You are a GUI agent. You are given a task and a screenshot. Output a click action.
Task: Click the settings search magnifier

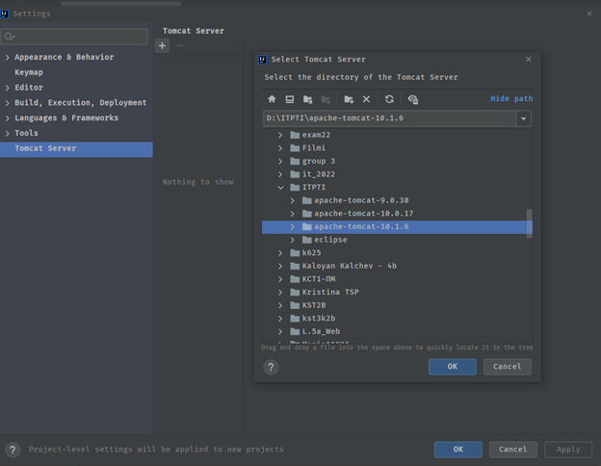10,37
